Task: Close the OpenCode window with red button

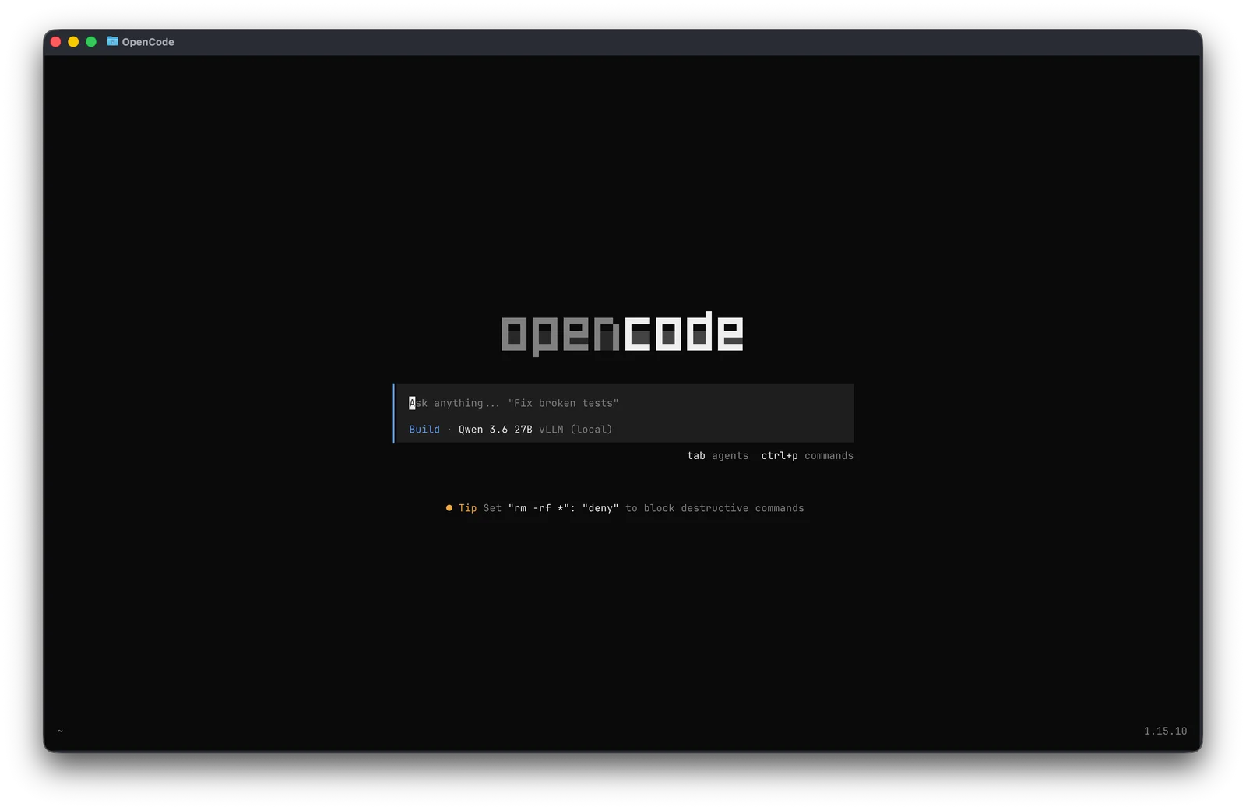Action: click(x=56, y=42)
